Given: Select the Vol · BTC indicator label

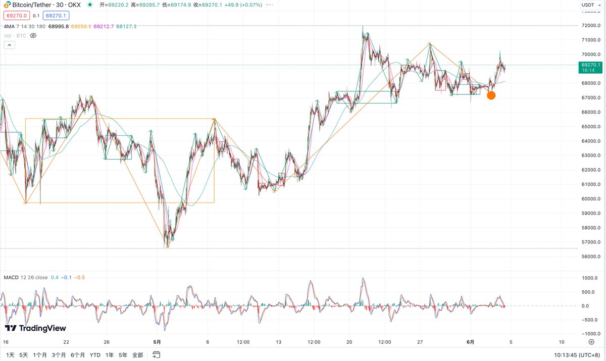Looking at the screenshot, I should coord(15,36).
